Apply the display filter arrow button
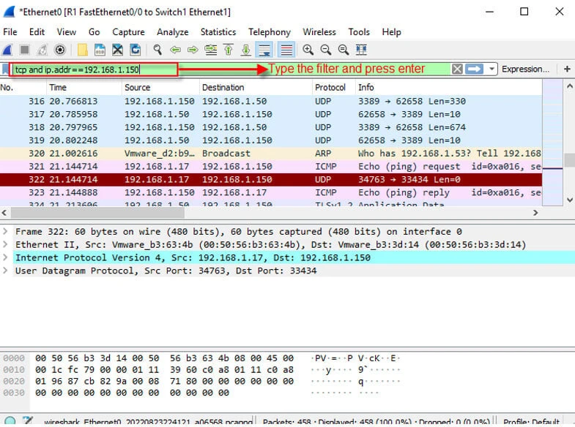Image resolution: width=575 pixels, height=427 pixels. point(475,69)
